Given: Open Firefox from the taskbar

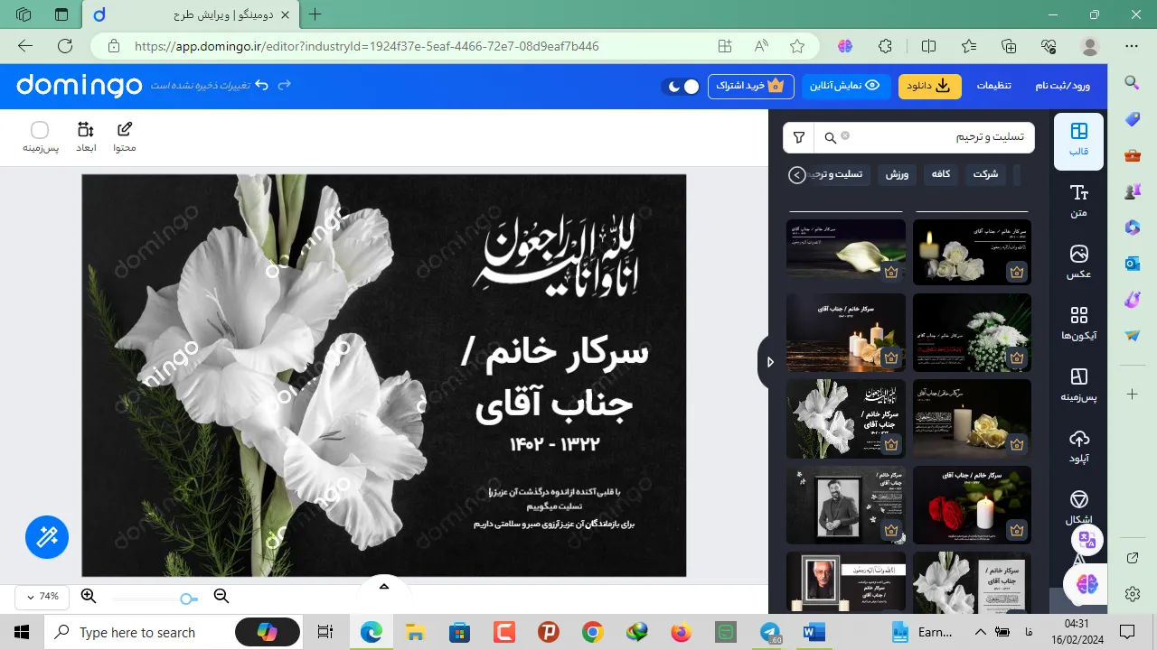Looking at the screenshot, I should pyautogui.click(x=681, y=632).
